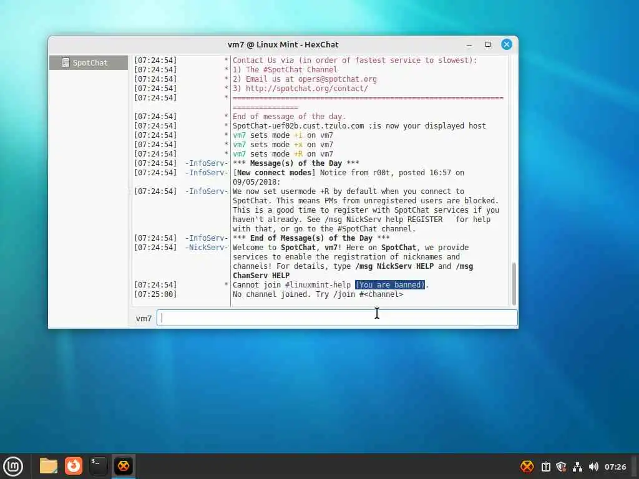Open the volume control tray icon

tap(593, 467)
